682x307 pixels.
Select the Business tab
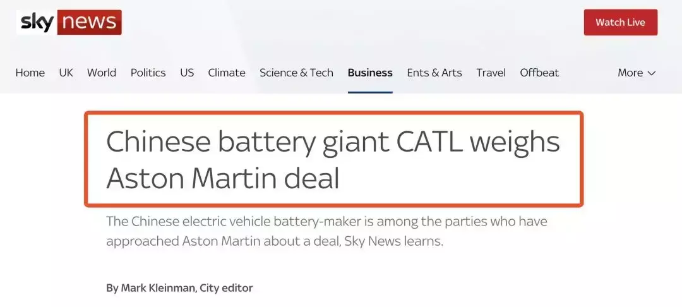click(x=370, y=73)
